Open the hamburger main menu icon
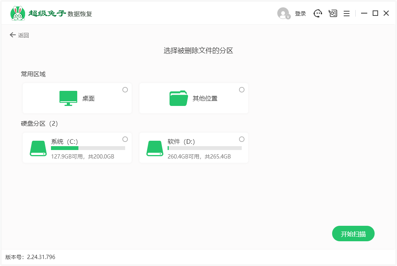This screenshot has height=266, width=397. (346, 13)
